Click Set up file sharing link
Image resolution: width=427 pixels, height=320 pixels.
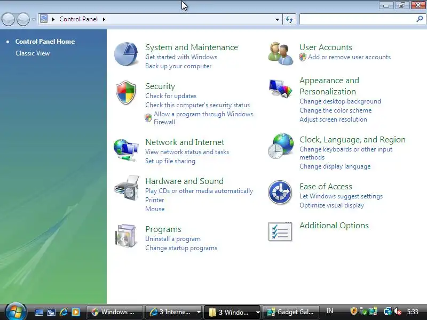pyautogui.click(x=170, y=161)
